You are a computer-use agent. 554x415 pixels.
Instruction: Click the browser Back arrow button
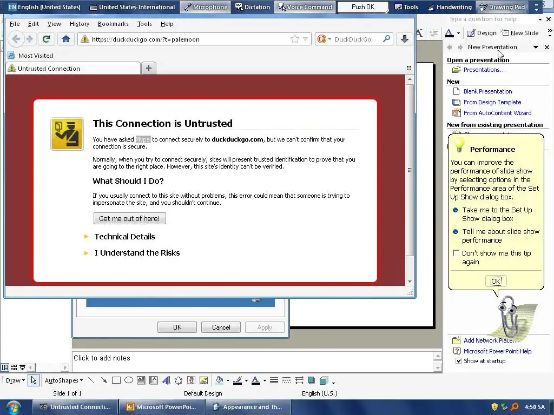(x=16, y=39)
